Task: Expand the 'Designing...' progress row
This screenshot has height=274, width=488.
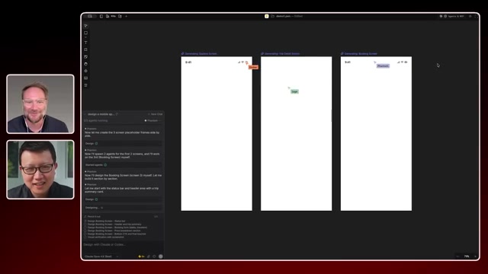Action: coord(124,208)
